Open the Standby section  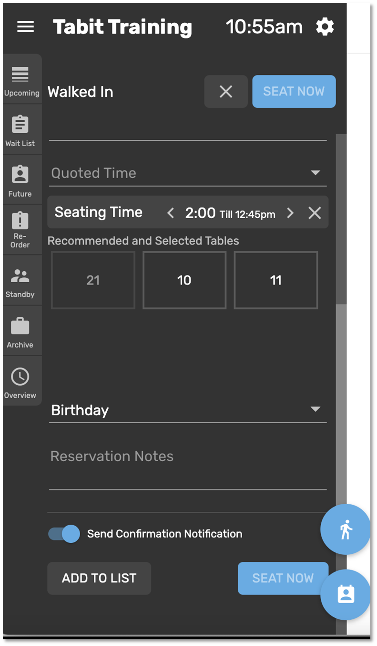20,282
